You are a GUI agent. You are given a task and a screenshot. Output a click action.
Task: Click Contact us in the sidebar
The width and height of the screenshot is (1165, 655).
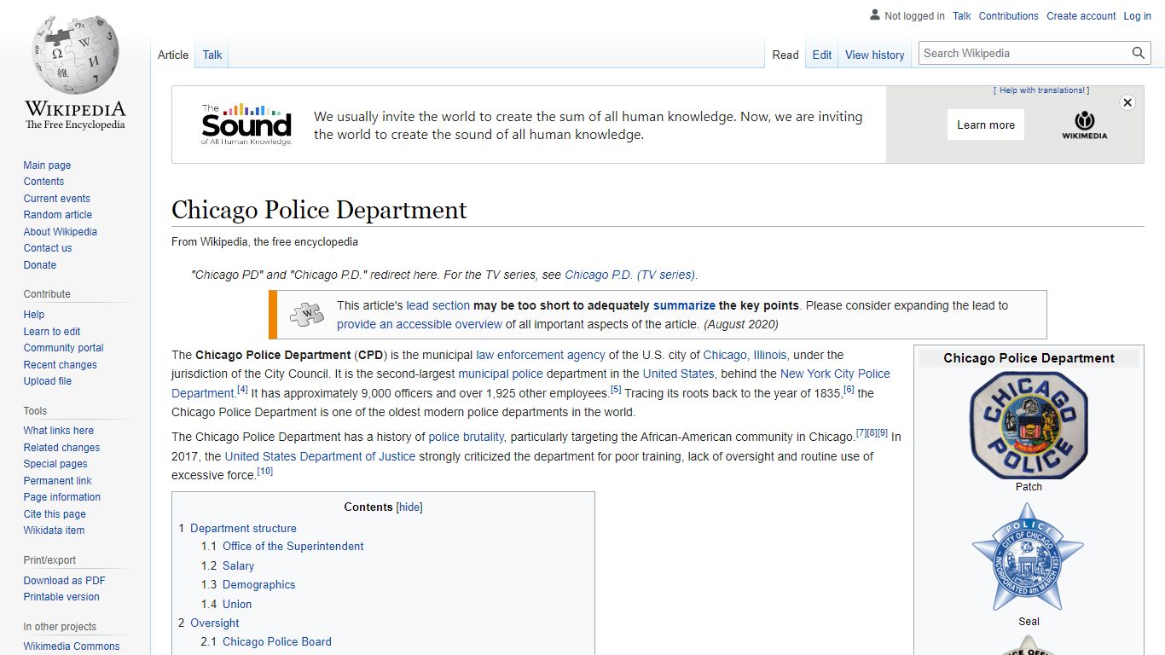[48, 248]
